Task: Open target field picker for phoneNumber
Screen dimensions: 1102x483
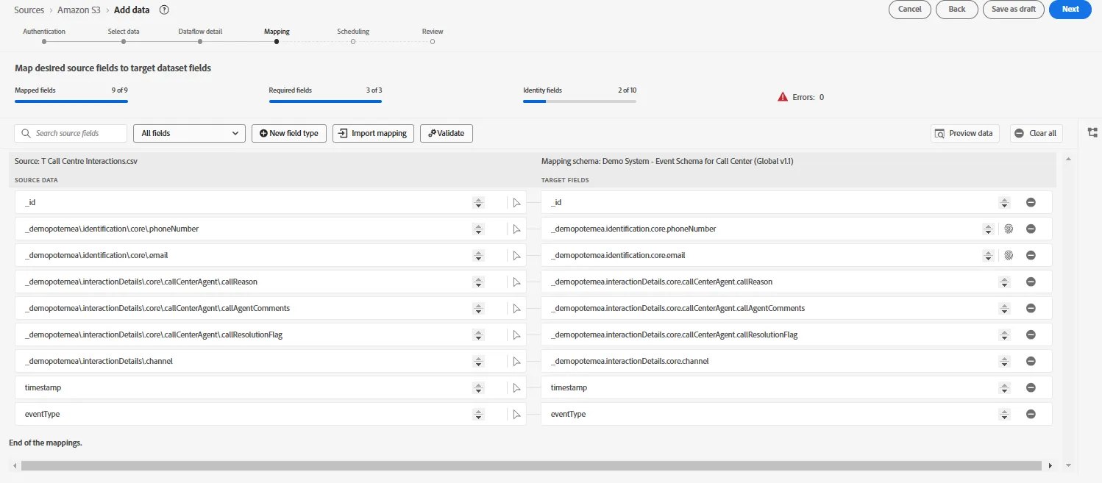Action: 988,229
